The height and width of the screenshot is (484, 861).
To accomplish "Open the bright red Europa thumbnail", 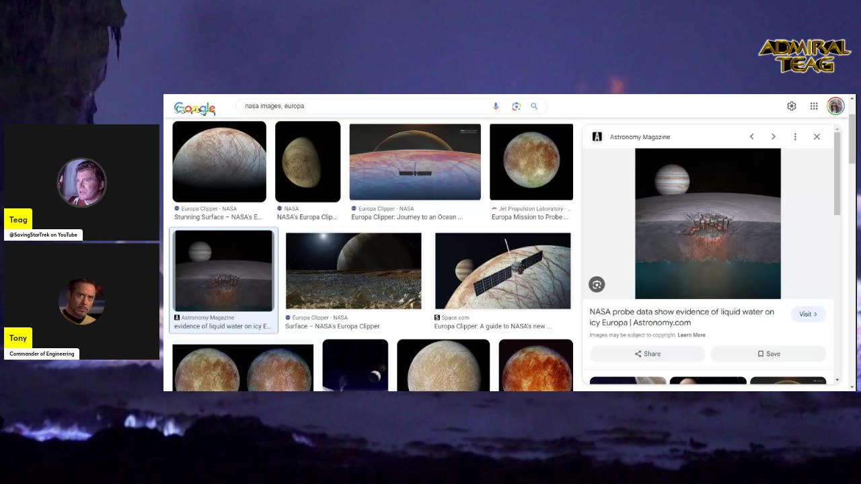I will tap(535, 365).
